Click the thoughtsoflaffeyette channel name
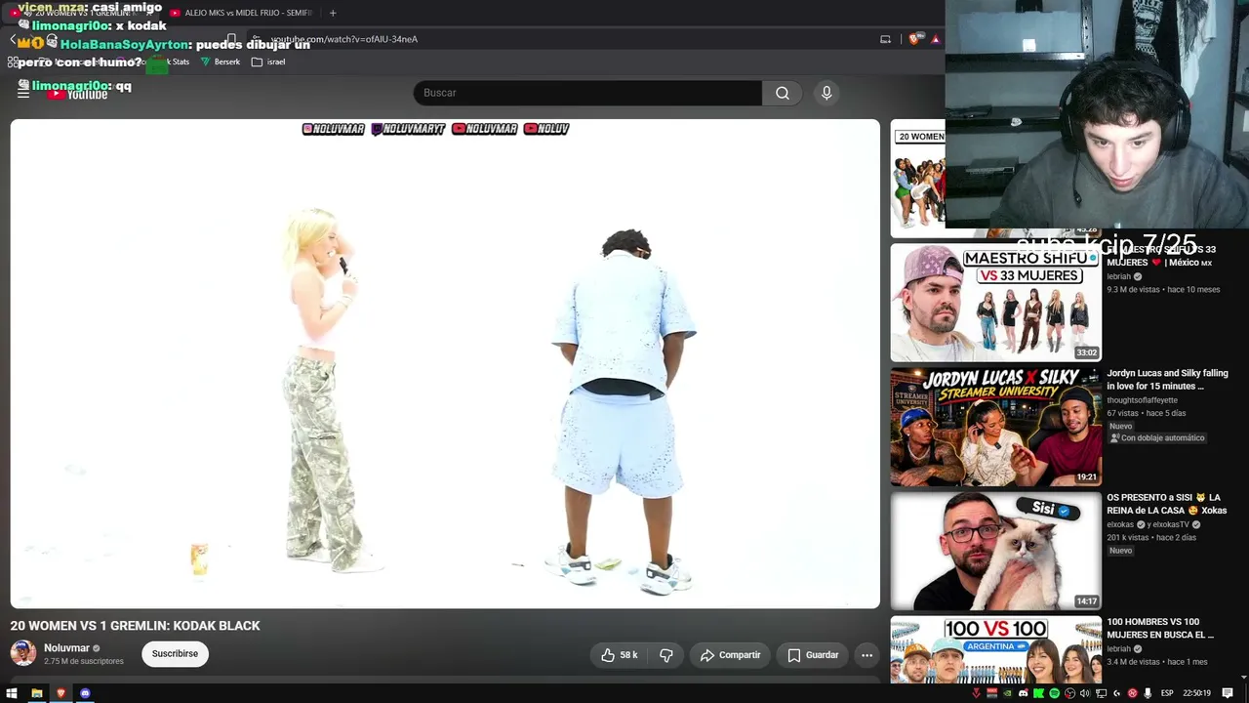Viewport: 1249px width, 703px height. (x=1142, y=400)
